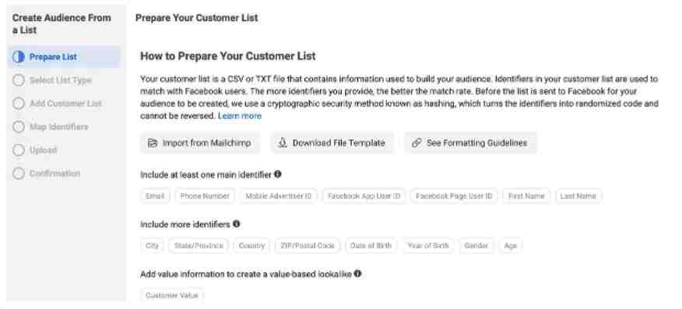682x309 pixels.
Task: Open the Learn more link
Action: [240, 116]
